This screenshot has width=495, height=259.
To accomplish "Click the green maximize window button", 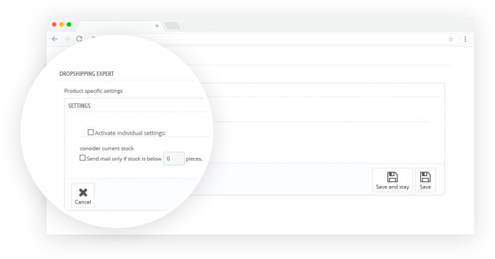I will click(69, 24).
